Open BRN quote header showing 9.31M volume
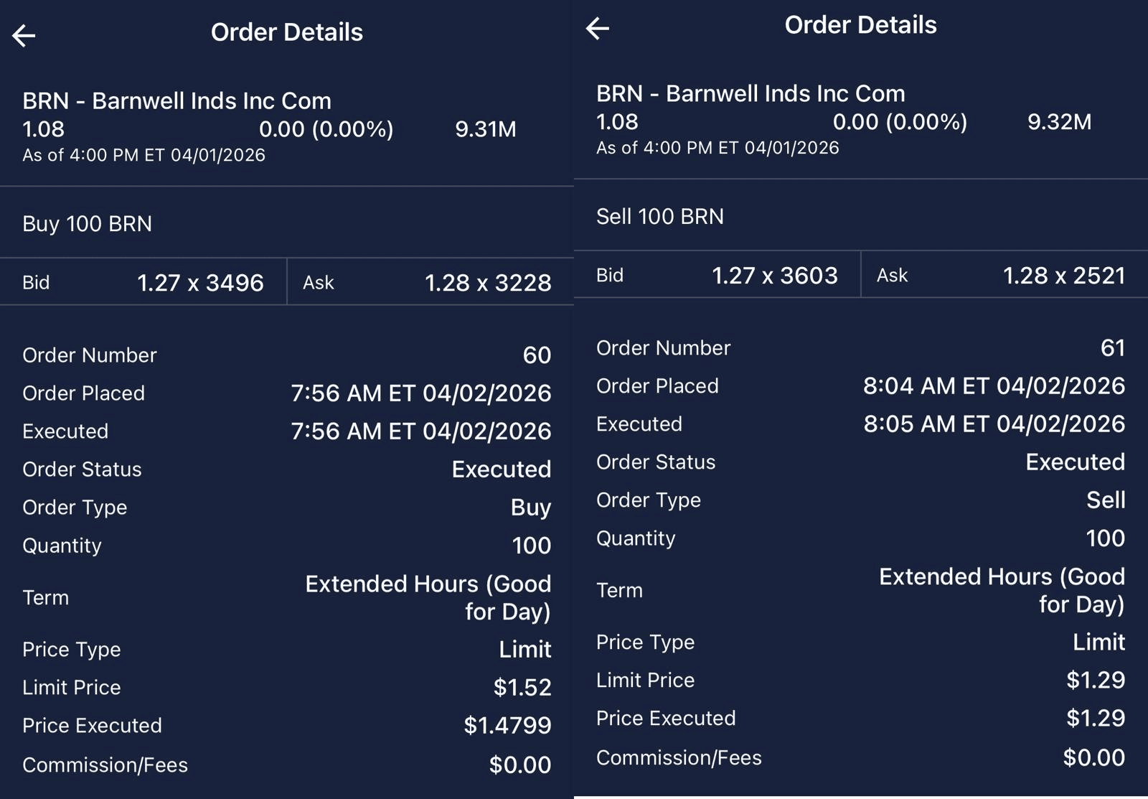This screenshot has width=1148, height=799. (269, 127)
